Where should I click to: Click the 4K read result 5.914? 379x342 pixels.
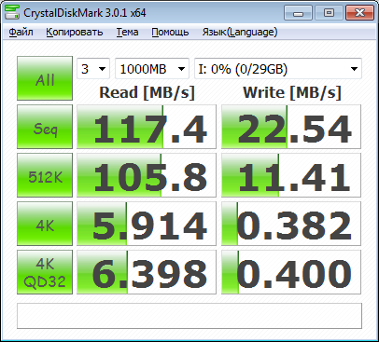point(147,224)
